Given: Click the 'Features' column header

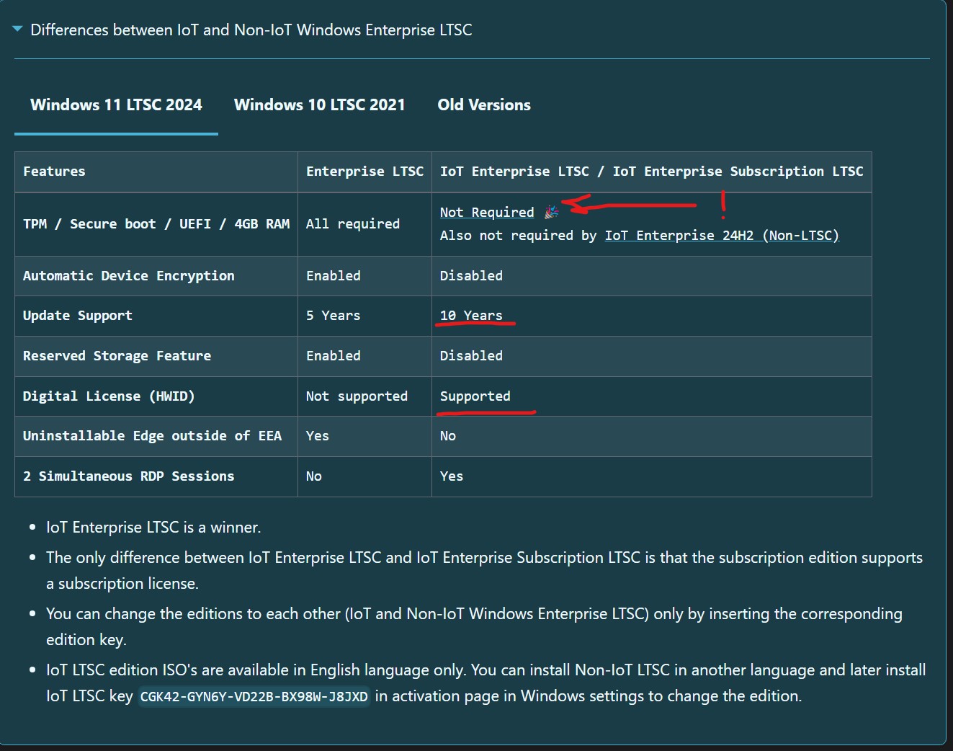Looking at the screenshot, I should [54, 172].
